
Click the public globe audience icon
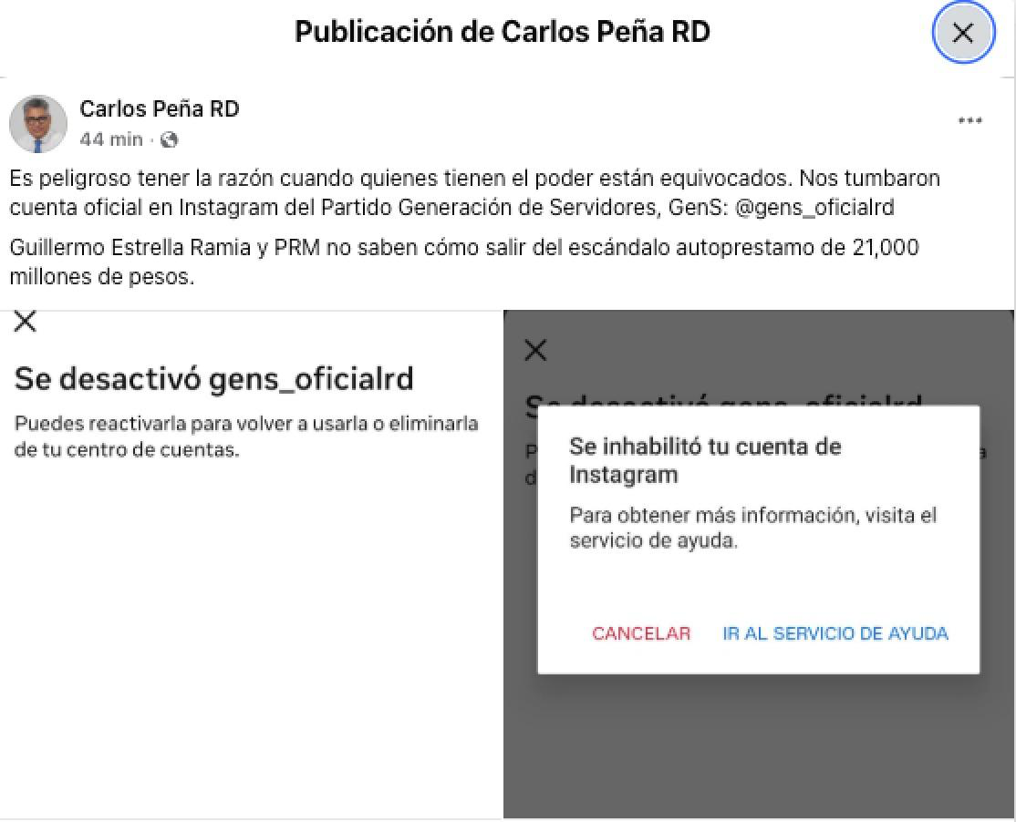tap(169, 139)
